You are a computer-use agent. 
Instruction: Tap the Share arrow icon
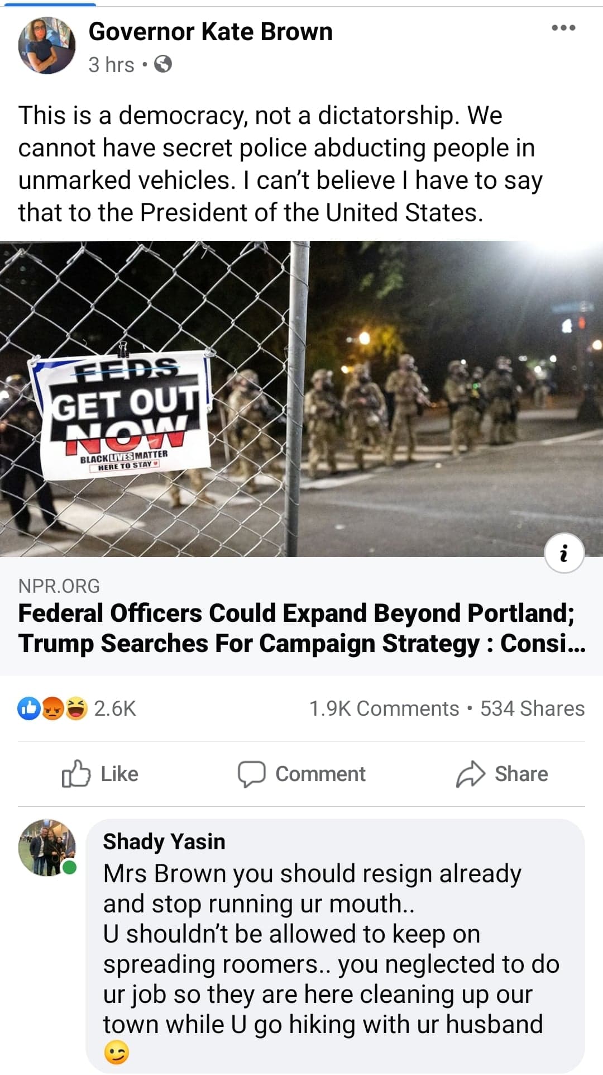point(470,774)
